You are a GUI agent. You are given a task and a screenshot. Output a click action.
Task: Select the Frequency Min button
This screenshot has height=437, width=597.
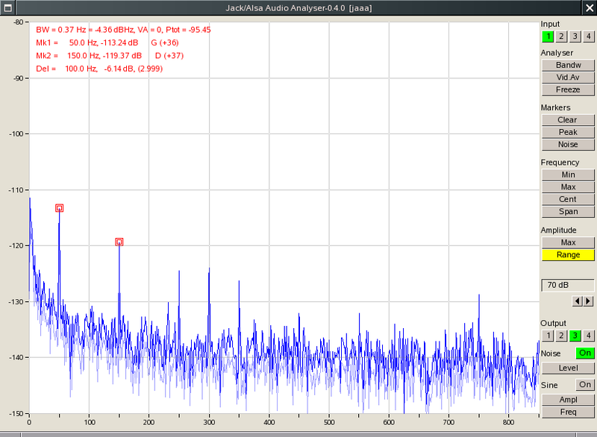[568, 175]
